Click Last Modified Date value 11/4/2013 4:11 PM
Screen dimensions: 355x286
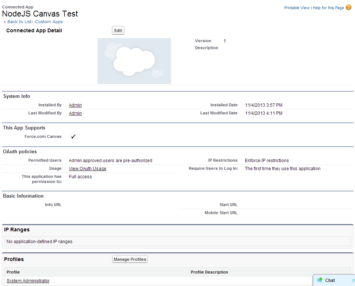click(264, 113)
